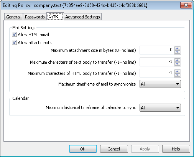Screen dimensions: 194x157
Task: Increase maximum attachment size with up arrow
Action: [x=177, y=48]
